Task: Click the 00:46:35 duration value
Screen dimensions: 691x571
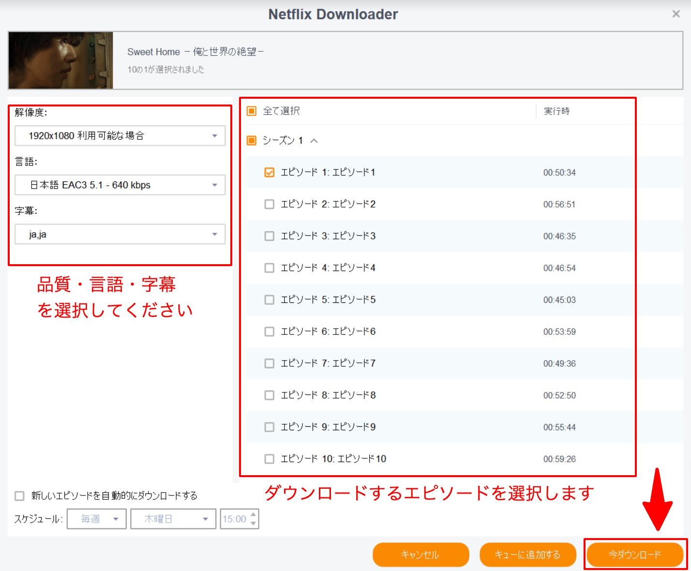Action: point(559,237)
